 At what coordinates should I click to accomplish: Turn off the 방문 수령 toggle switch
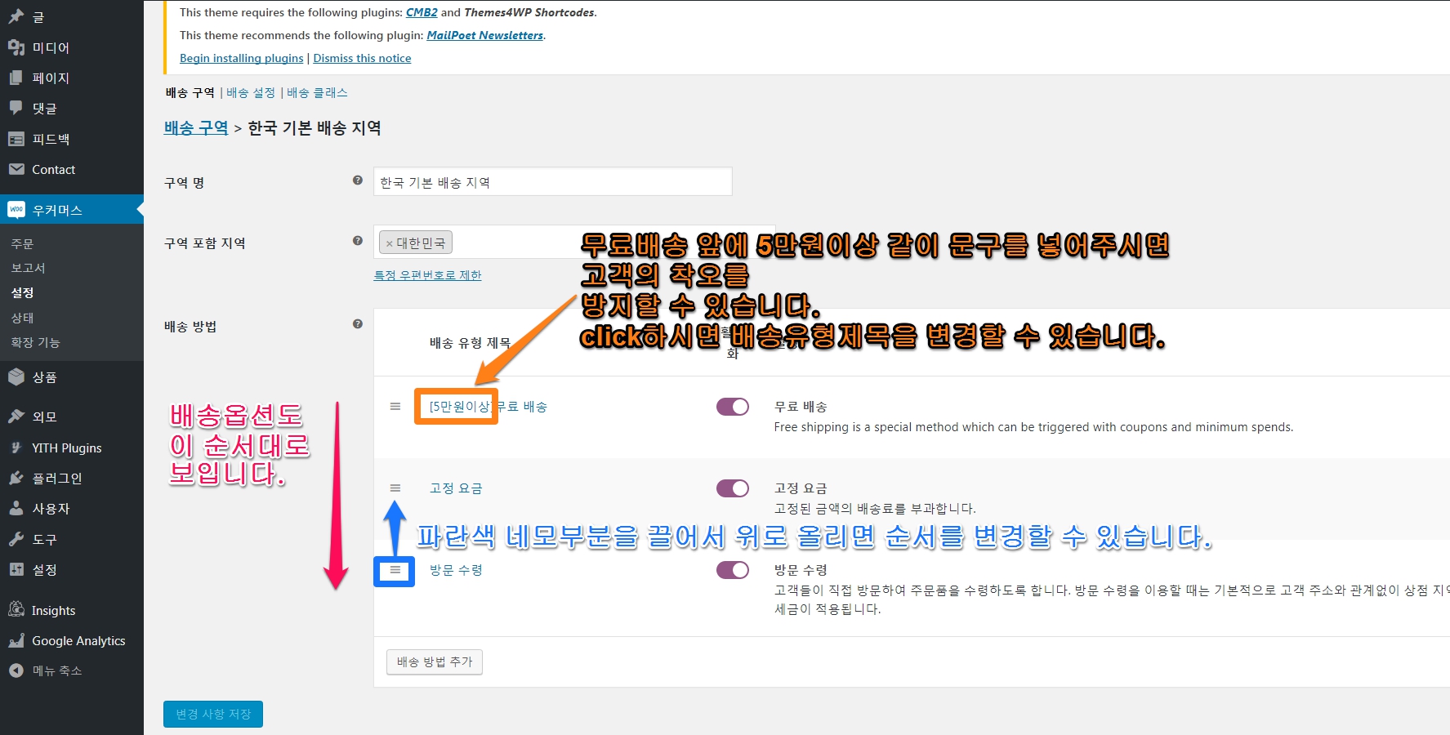click(x=732, y=570)
